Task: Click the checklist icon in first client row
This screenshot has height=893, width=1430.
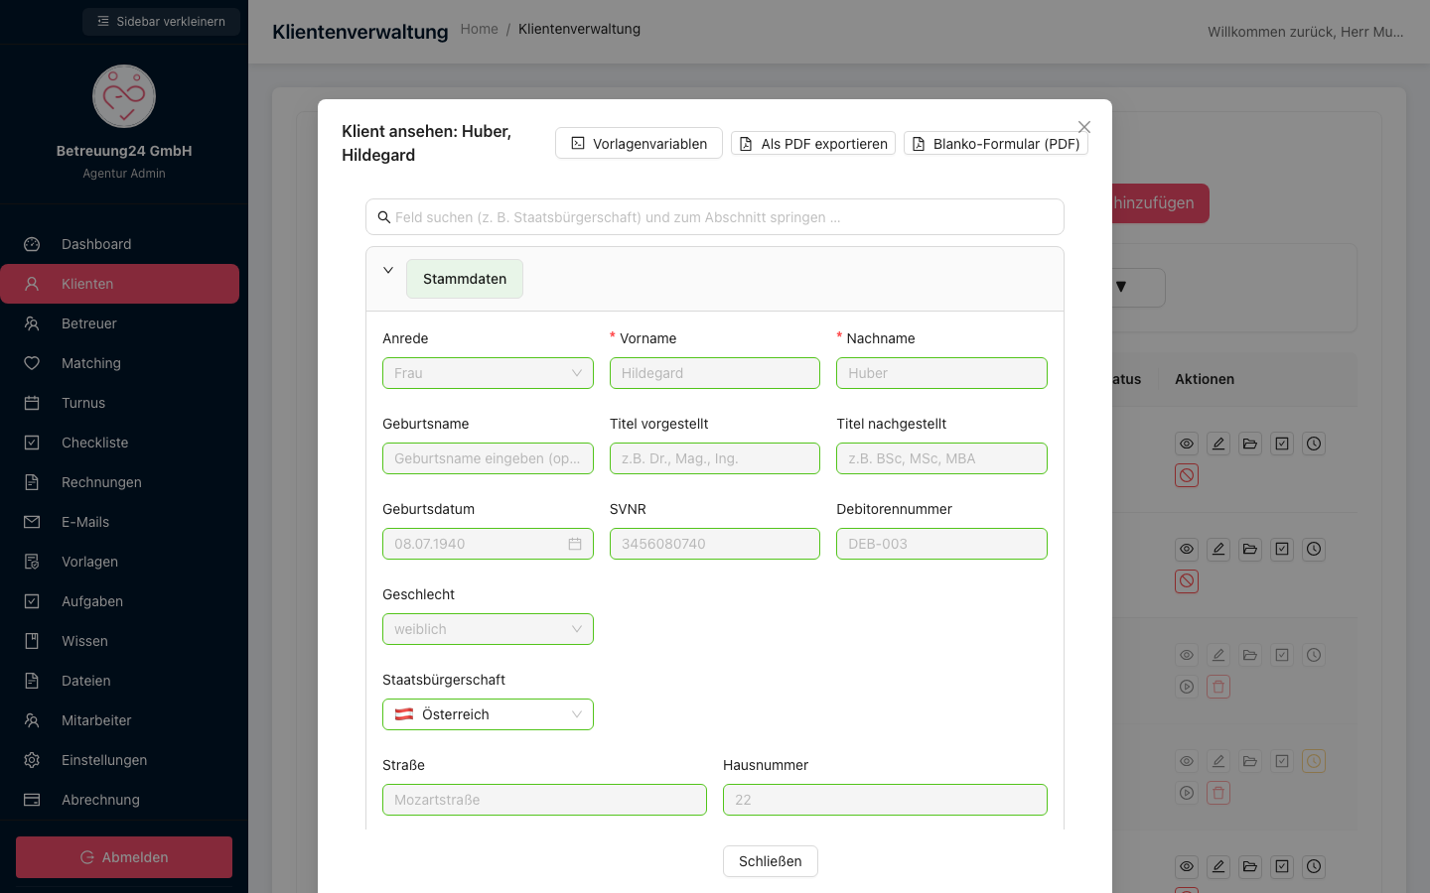Action: pyautogui.click(x=1282, y=444)
